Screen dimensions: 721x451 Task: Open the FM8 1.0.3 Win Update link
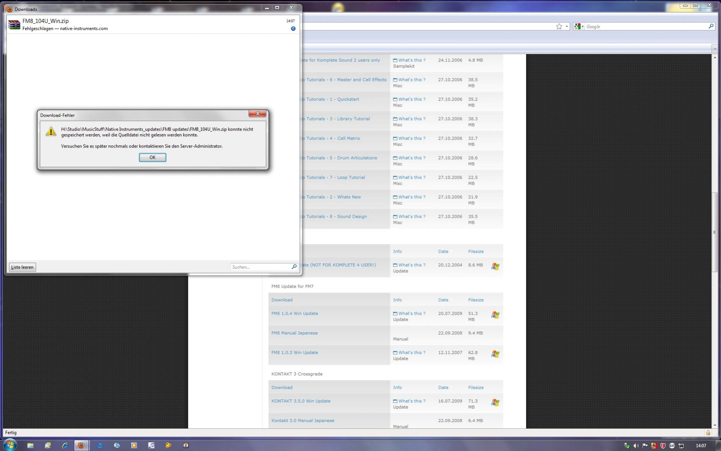(295, 352)
